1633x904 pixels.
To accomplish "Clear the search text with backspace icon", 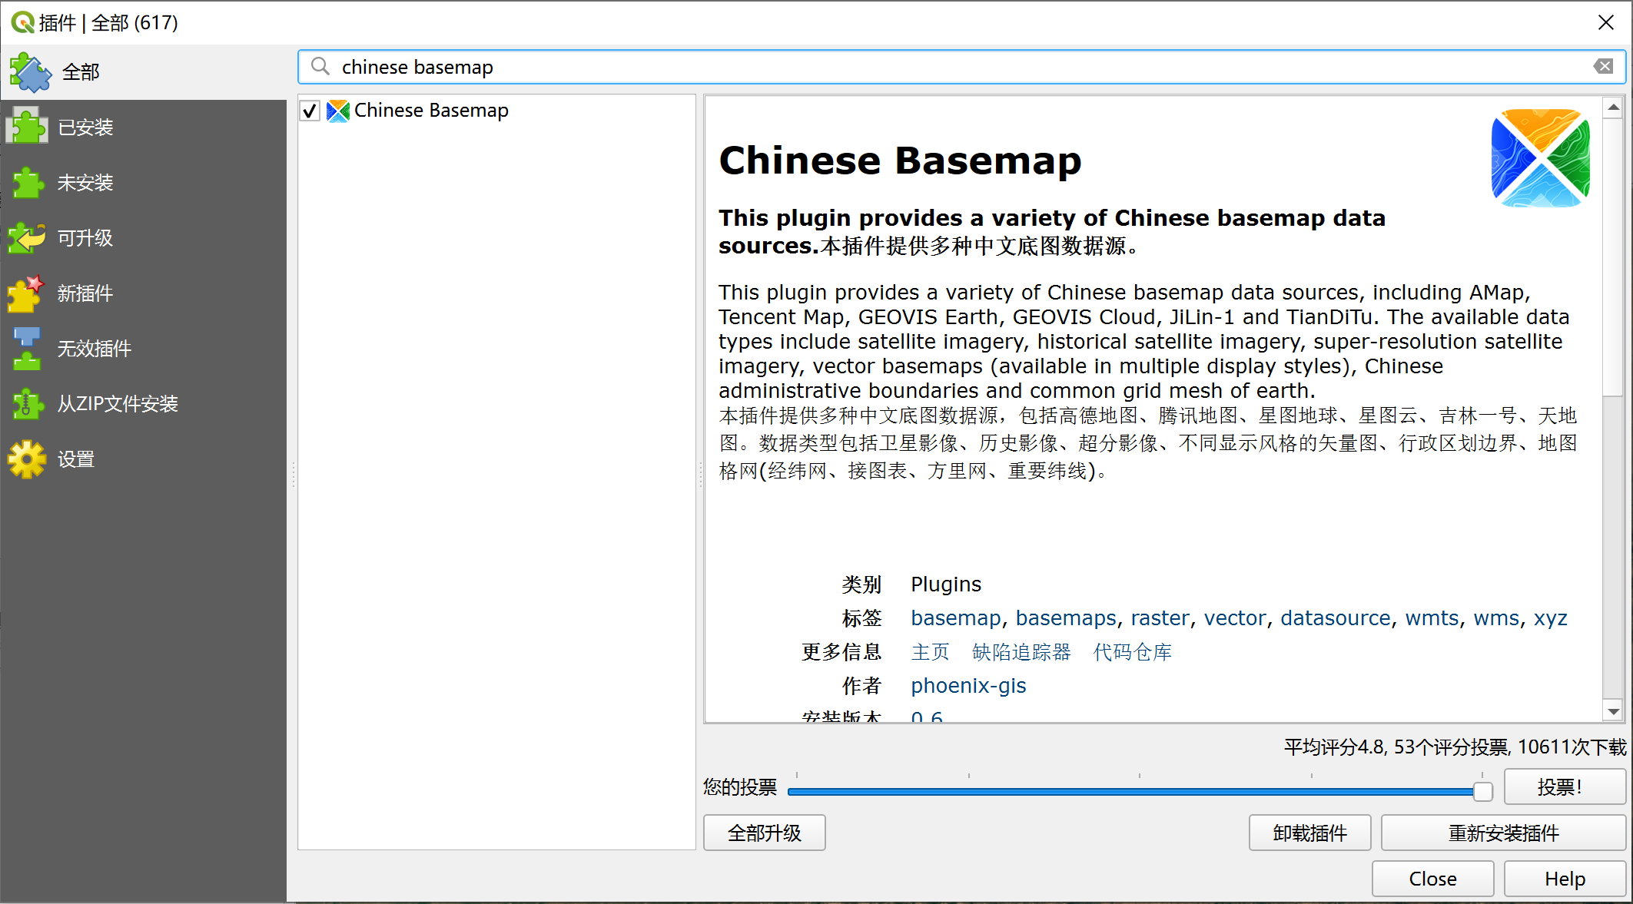I will [x=1604, y=66].
